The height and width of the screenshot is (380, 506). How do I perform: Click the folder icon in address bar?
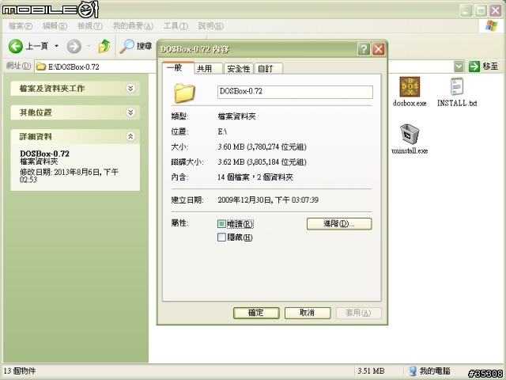[40, 66]
